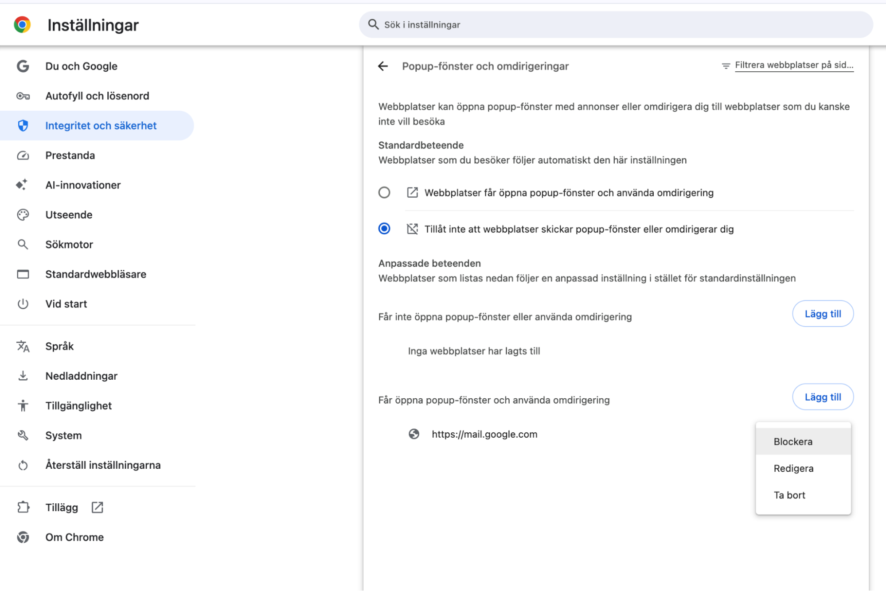
Task: Select radio: Webbplatser får öppna popup-fönster
Action: 384,193
